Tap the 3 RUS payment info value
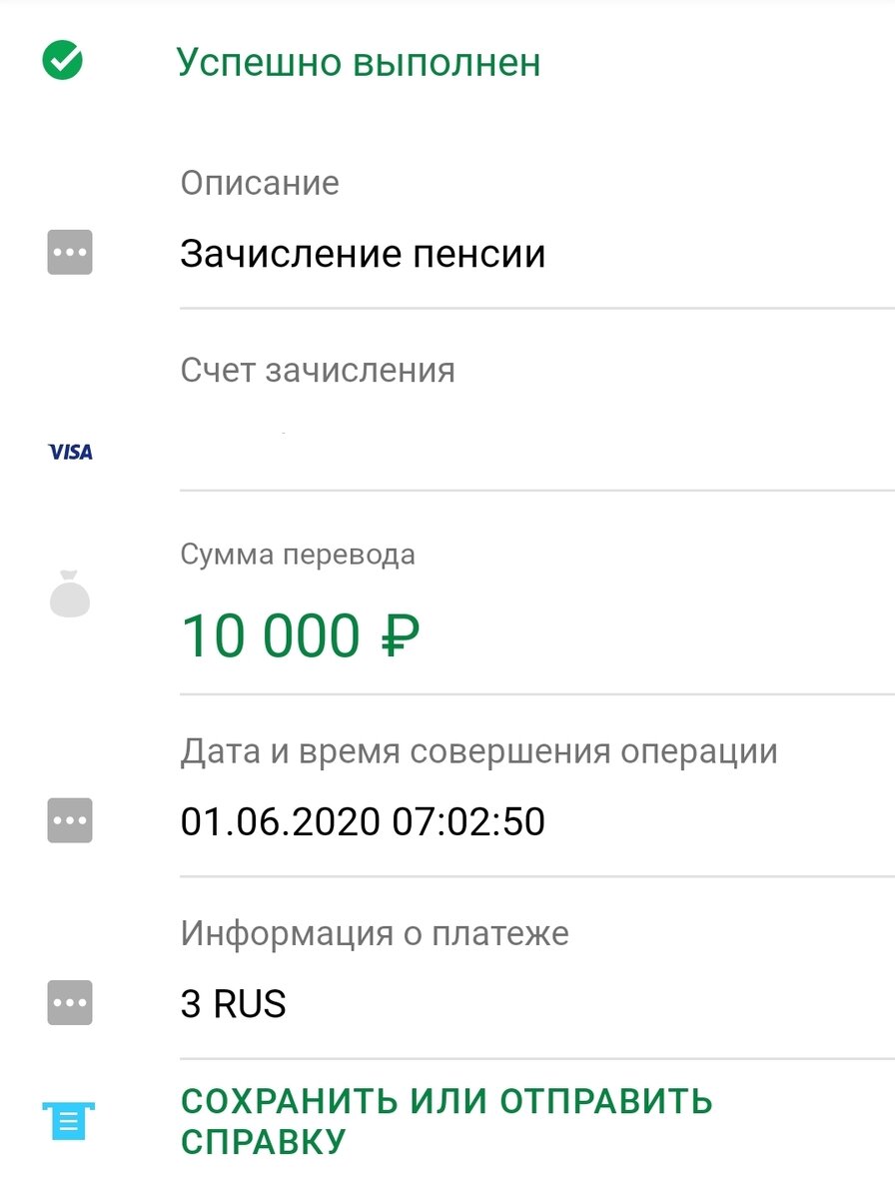The width and height of the screenshot is (895, 1199). [233, 1003]
